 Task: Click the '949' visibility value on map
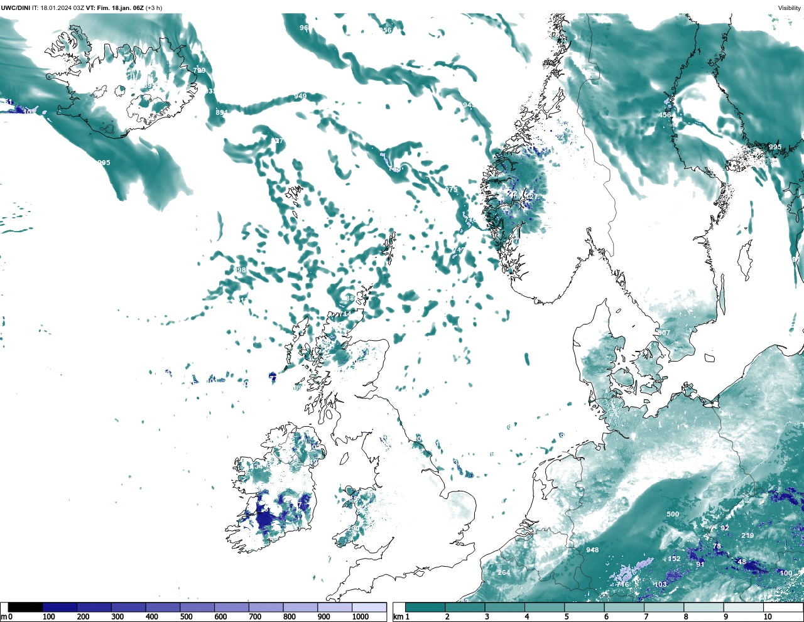[300, 96]
